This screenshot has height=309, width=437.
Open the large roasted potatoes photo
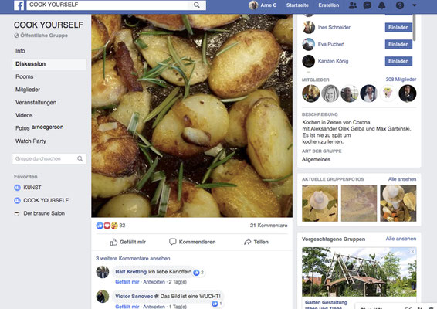point(192,116)
